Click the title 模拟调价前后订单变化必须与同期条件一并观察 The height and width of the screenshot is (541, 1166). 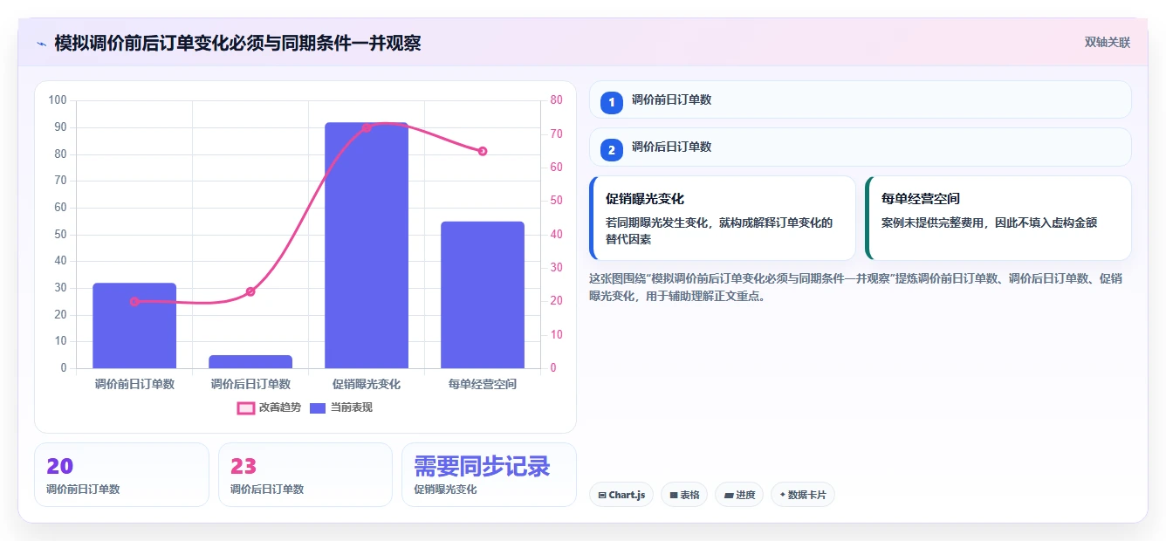(237, 43)
